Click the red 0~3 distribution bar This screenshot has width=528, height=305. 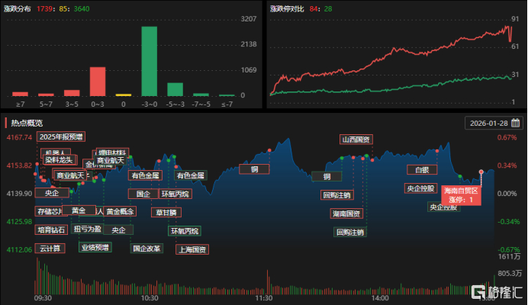pyautogui.click(x=98, y=82)
